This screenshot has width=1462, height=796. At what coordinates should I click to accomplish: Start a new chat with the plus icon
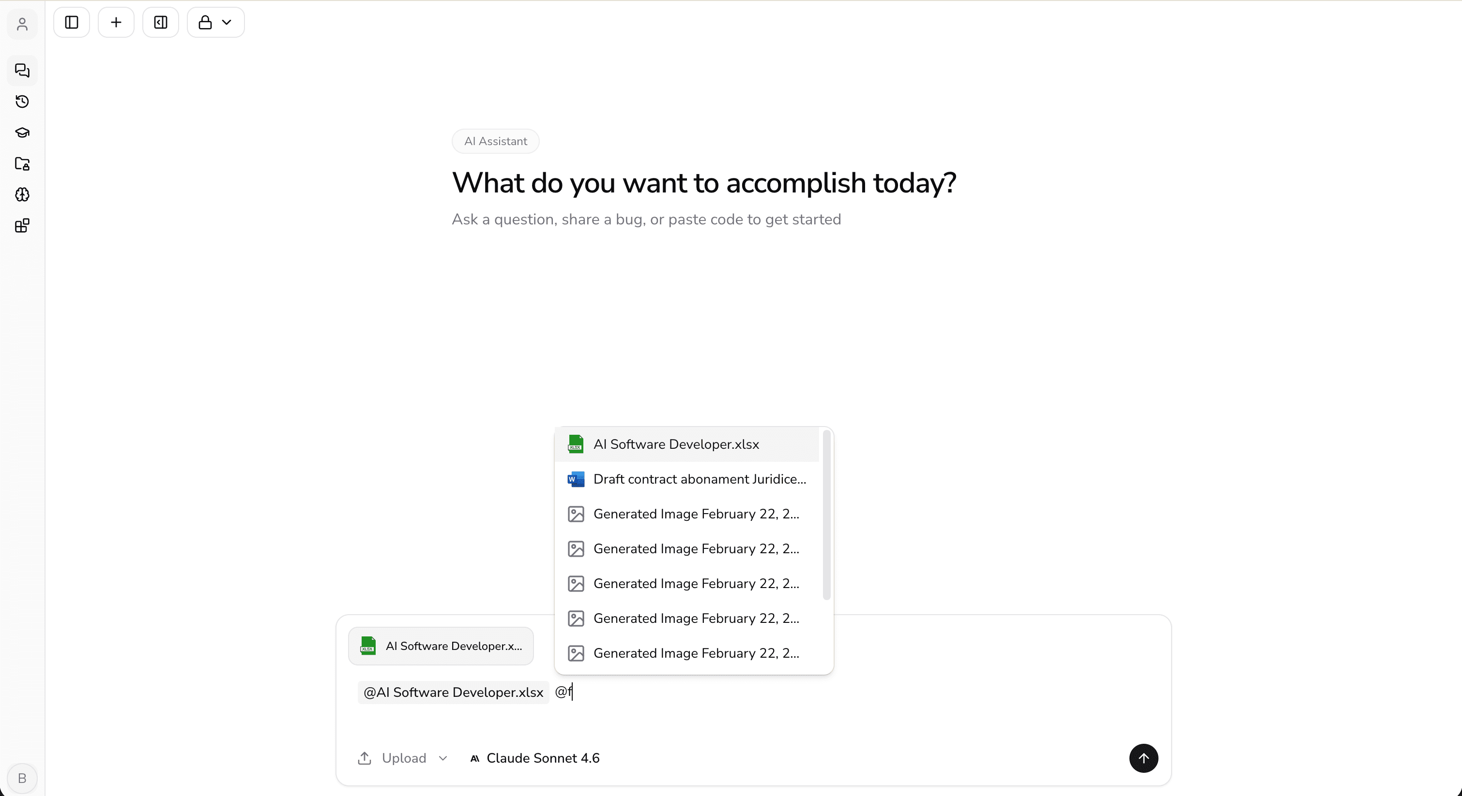pos(116,22)
